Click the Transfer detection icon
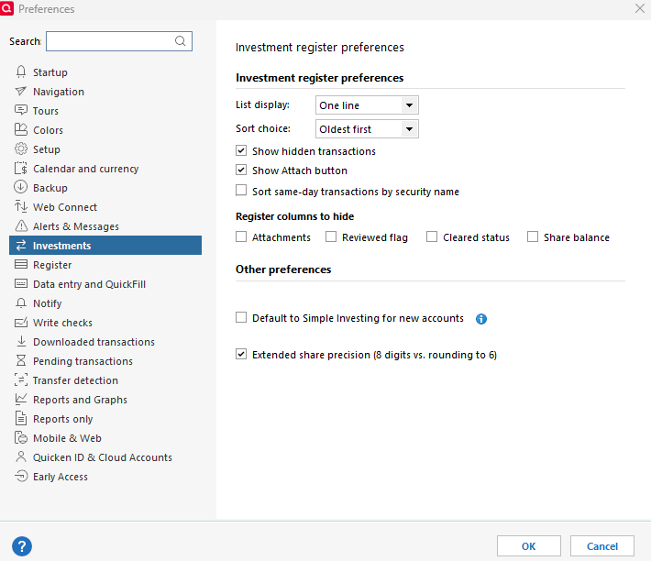651x561 pixels. [x=21, y=379]
